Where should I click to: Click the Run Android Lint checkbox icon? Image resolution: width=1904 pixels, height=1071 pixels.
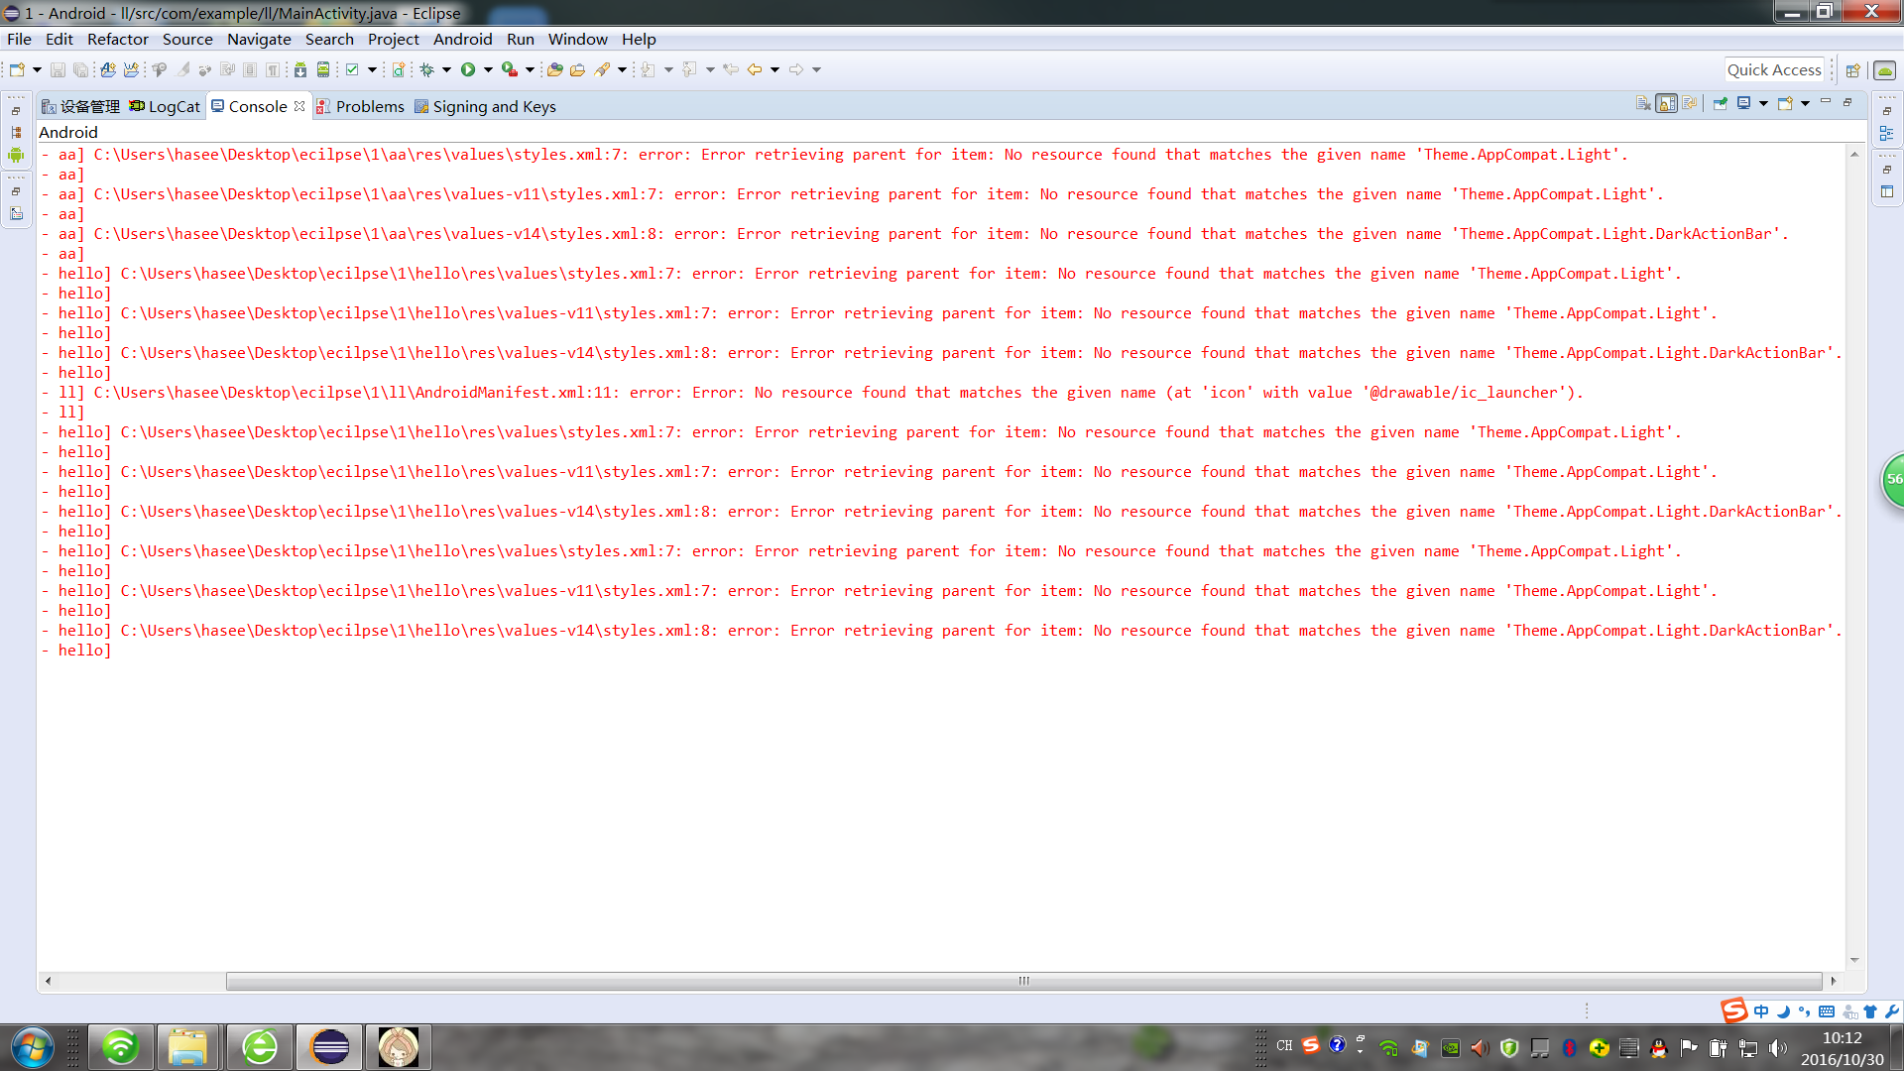pyautogui.click(x=352, y=69)
